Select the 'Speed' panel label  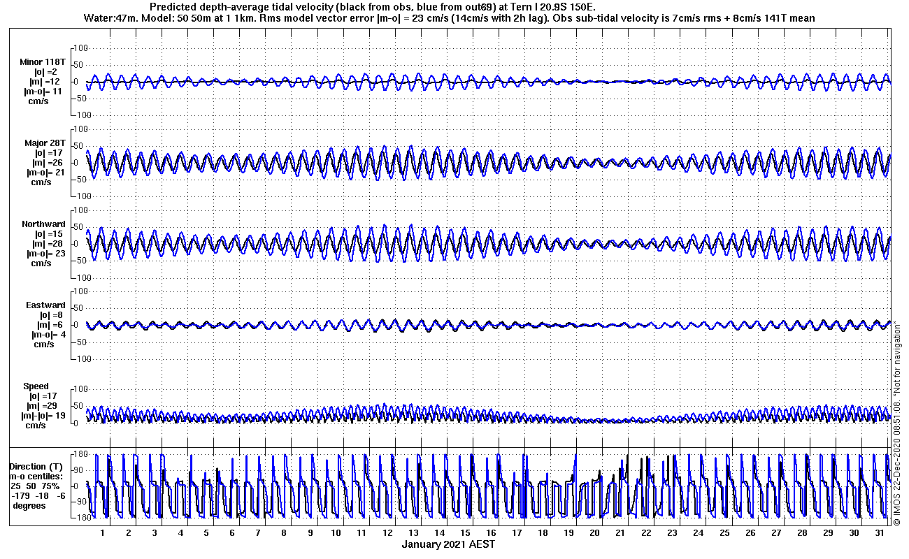[x=36, y=386]
